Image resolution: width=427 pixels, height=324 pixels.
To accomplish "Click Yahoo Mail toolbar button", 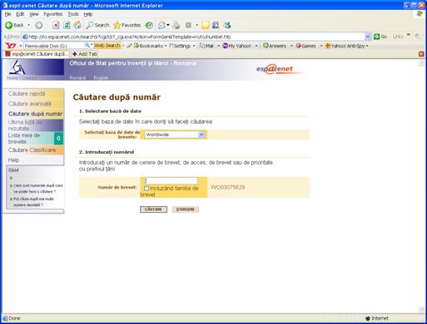I will coord(206,46).
